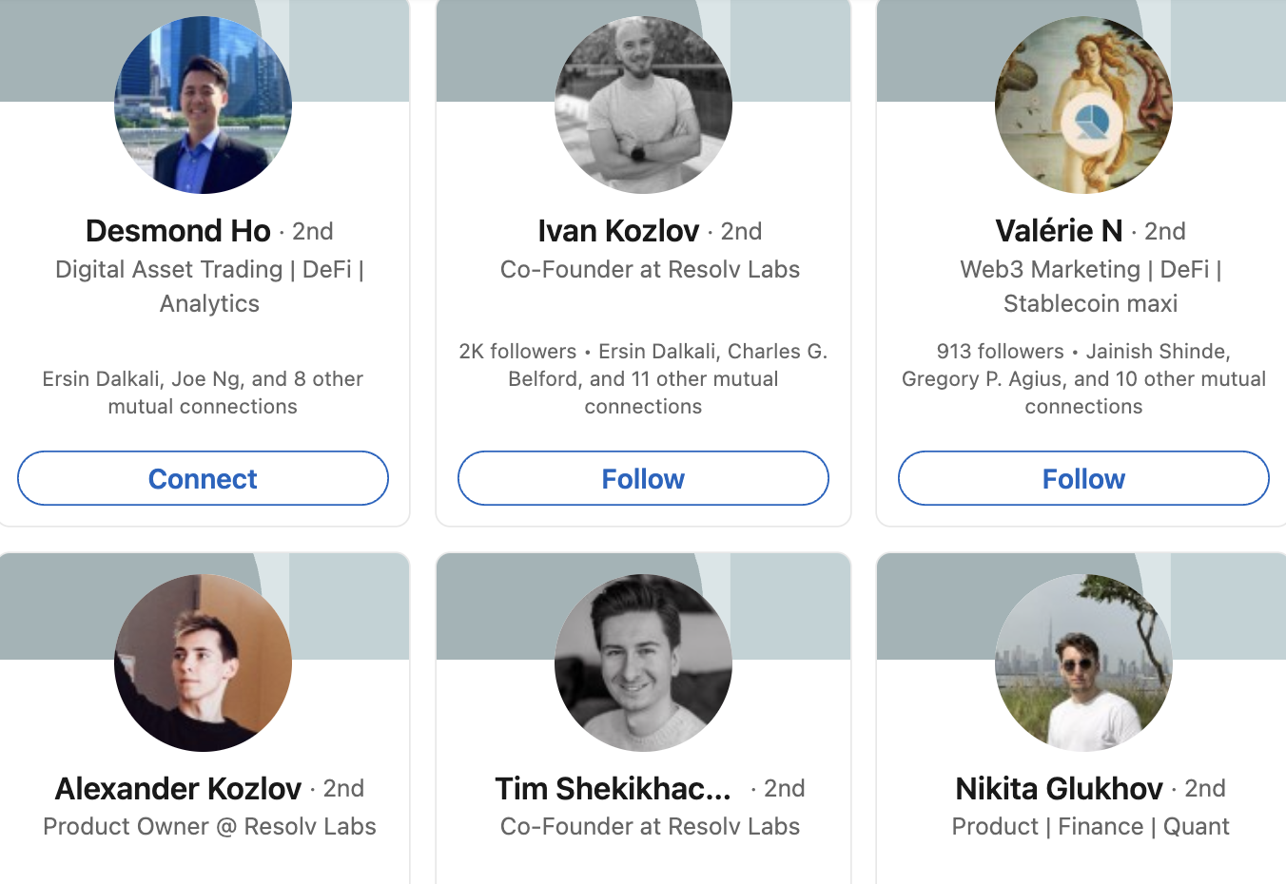Open Desmond Ho's profile photo
The width and height of the screenshot is (1286, 884).
(203, 105)
